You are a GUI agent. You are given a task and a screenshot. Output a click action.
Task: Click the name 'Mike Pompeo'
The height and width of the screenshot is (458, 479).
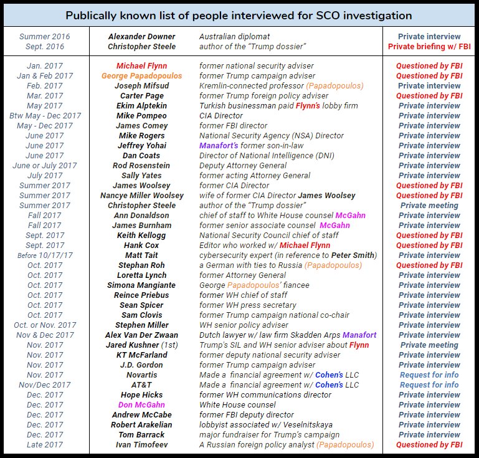[x=142, y=115]
